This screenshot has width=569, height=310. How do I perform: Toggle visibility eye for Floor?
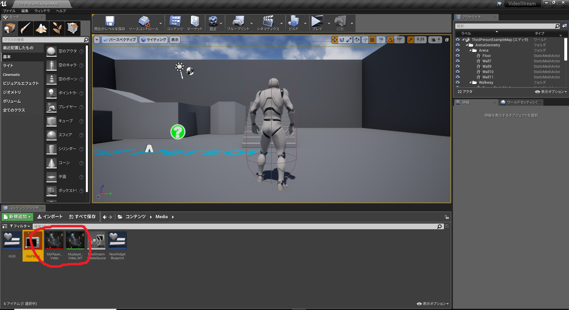pyautogui.click(x=458, y=56)
